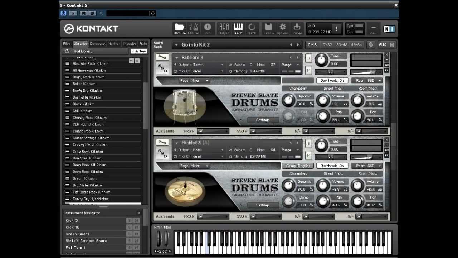Switch to the Files tab
Viewport: 458px width, 258px height.
click(x=67, y=44)
